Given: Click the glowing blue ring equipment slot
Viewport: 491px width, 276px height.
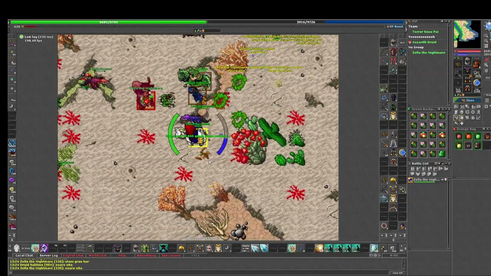Looking at the screenshot, I should 477,83.
